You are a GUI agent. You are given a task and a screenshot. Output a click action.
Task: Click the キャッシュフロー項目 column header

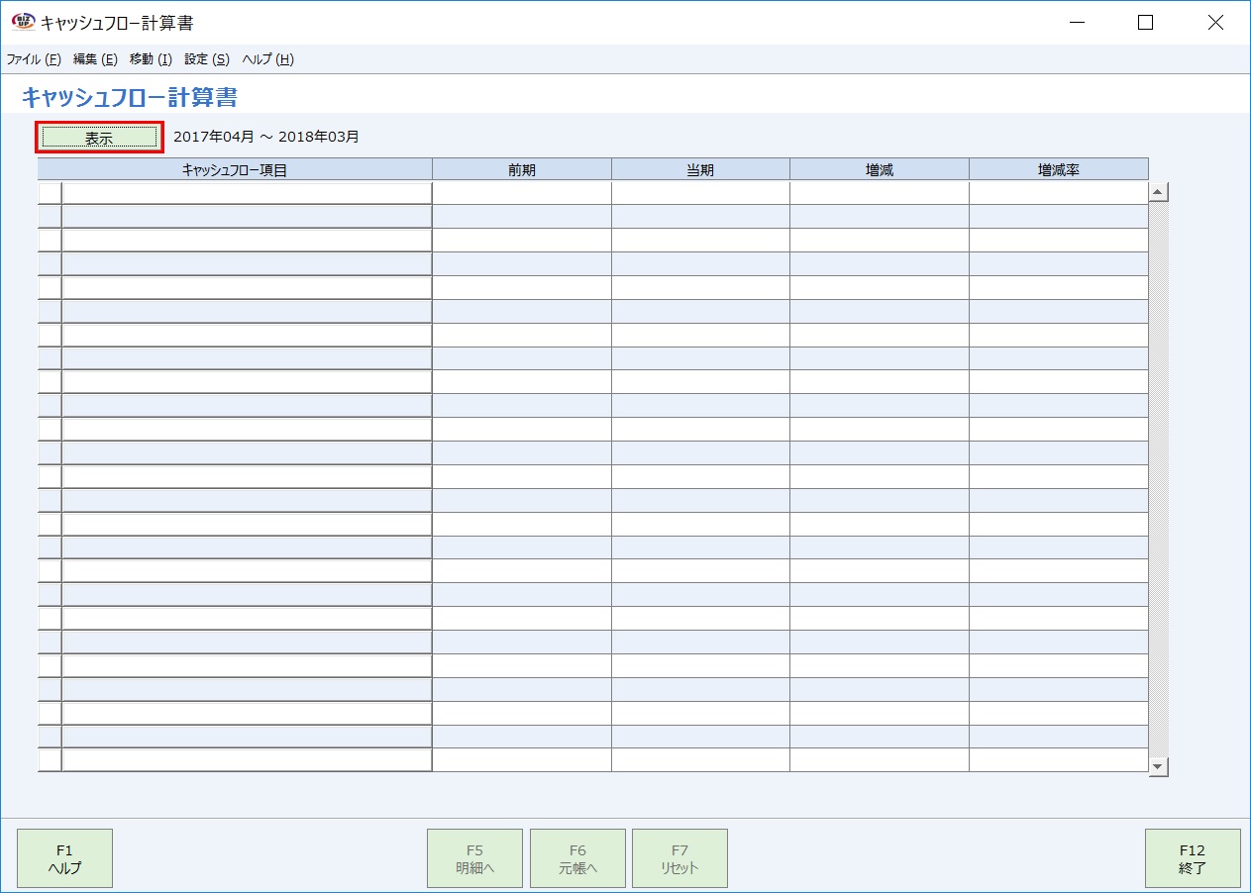235,170
